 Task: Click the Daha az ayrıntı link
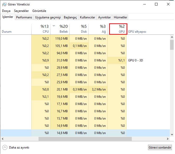point(19,148)
